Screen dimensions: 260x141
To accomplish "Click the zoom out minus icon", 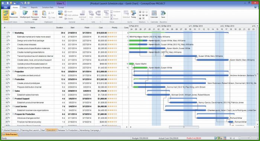I will [240, 138].
